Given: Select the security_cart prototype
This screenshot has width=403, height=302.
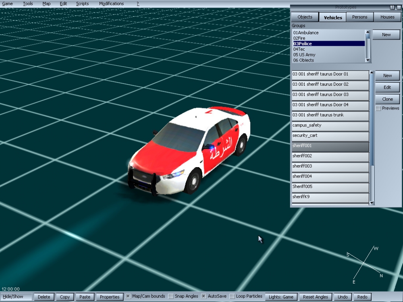Looking at the screenshot, I should 330,137.
